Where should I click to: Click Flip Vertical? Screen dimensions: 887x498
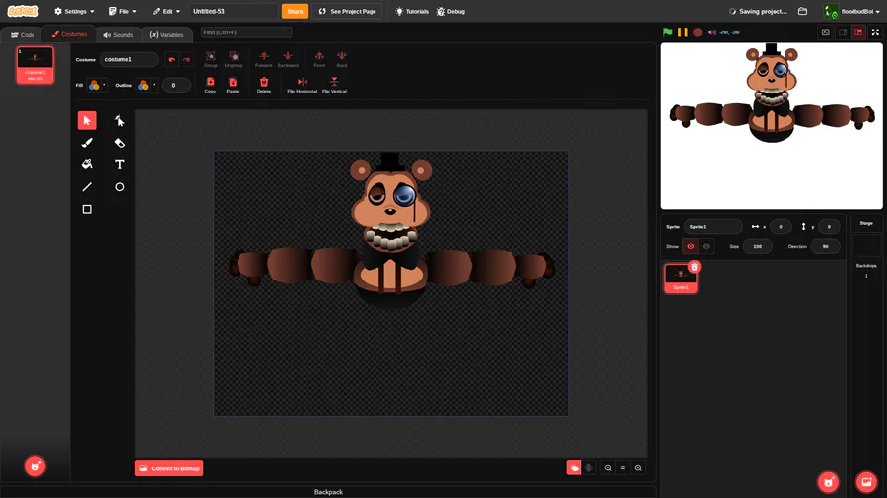pyautogui.click(x=334, y=85)
